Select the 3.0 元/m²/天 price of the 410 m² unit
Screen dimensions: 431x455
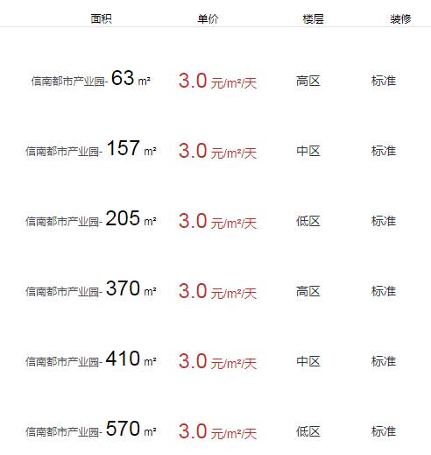[x=218, y=361]
